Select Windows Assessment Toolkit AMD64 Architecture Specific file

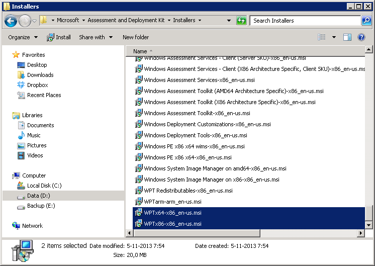click(x=229, y=91)
